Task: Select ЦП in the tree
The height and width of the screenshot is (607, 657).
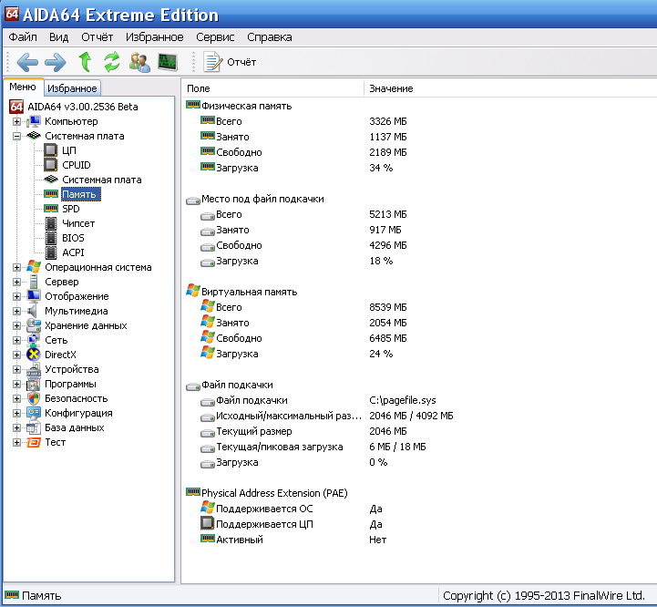Action: pyautogui.click(x=68, y=150)
